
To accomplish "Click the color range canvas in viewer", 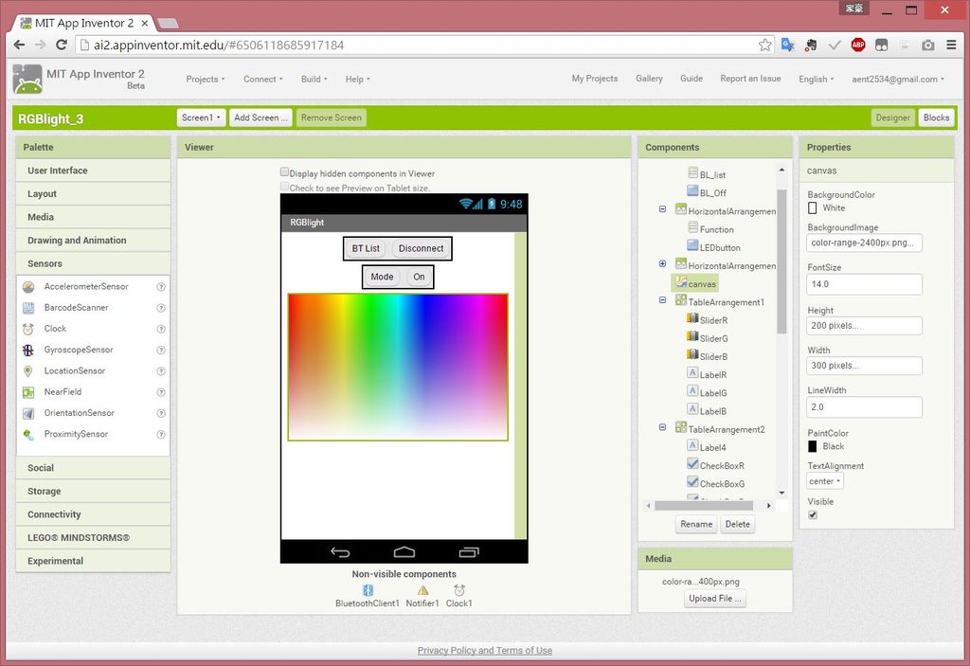I will [x=398, y=367].
